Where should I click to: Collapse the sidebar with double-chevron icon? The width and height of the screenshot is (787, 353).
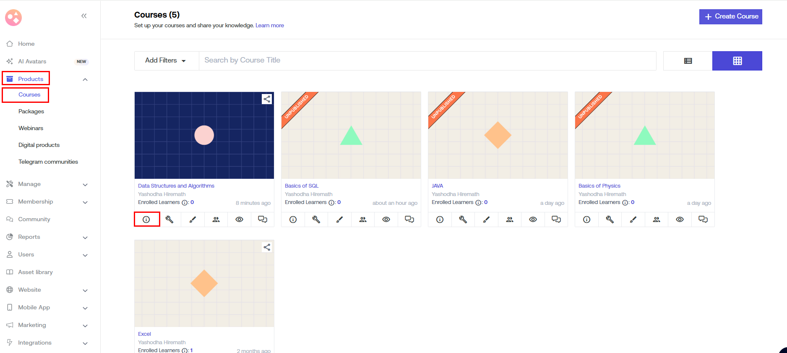[x=84, y=16]
